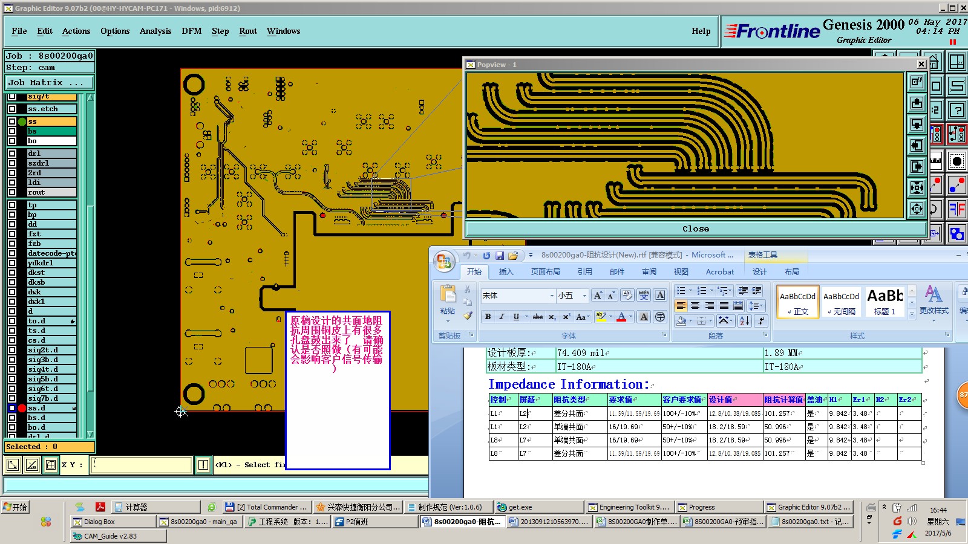Open the Rout menu in Graphic Editor
This screenshot has height=544, width=968.
(248, 31)
